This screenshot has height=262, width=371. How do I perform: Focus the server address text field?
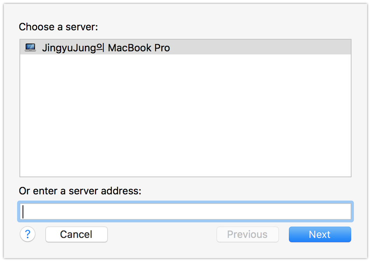coord(185,211)
